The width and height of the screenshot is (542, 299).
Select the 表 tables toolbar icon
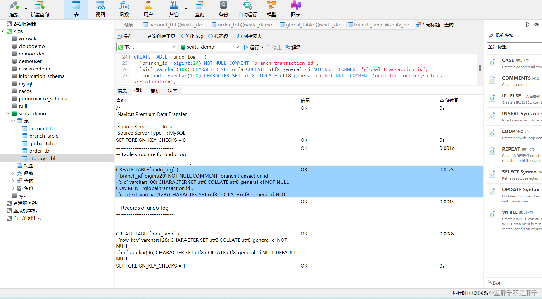click(x=76, y=9)
